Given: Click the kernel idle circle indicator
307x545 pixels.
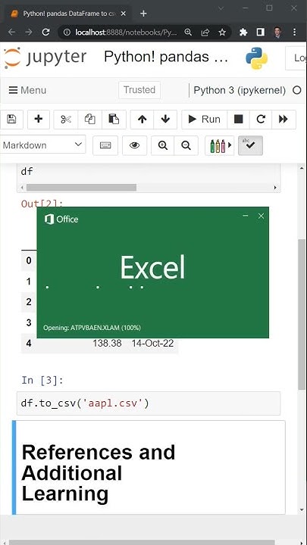Looking at the screenshot, I should click(297, 90).
